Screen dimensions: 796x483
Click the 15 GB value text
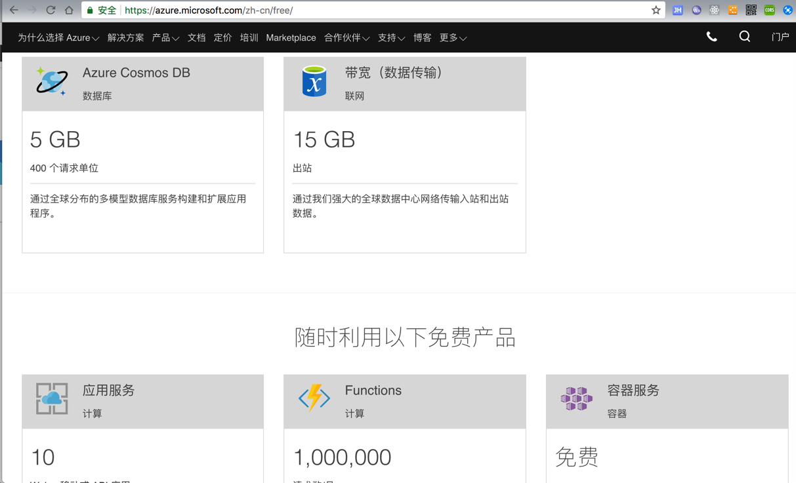tap(324, 140)
